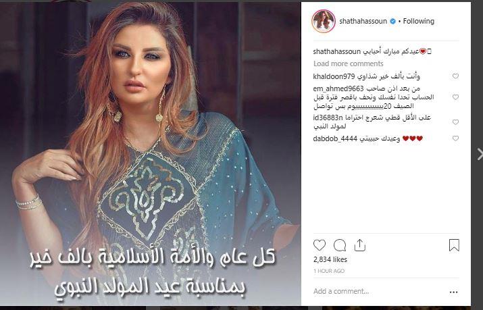Like the post with heart icon

pos(320,245)
